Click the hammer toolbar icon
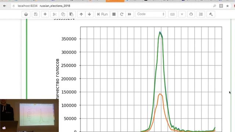The height and width of the screenshot is (132, 235). [211, 14]
